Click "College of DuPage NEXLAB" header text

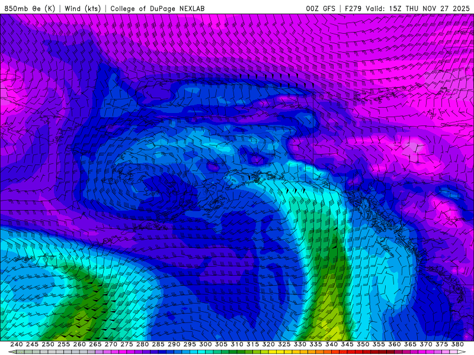[x=158, y=8]
